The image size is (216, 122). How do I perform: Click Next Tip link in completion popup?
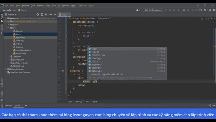pyautogui.click(x=149, y=78)
